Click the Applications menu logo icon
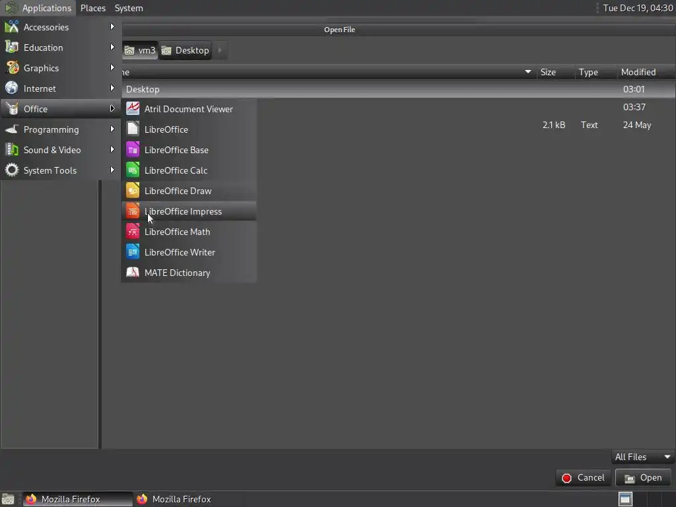The image size is (676, 507). [x=11, y=8]
